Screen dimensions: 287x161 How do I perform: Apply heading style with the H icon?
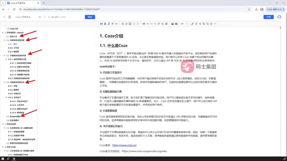tap(101, 24)
